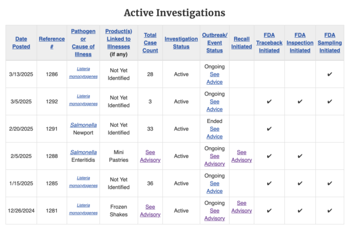This screenshot has height=229, width=349.
Task: Select the Total Case Count header
Action: (151, 43)
